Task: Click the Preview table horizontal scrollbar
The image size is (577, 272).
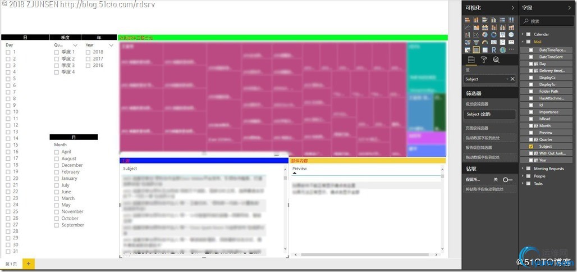Action: pos(364,255)
